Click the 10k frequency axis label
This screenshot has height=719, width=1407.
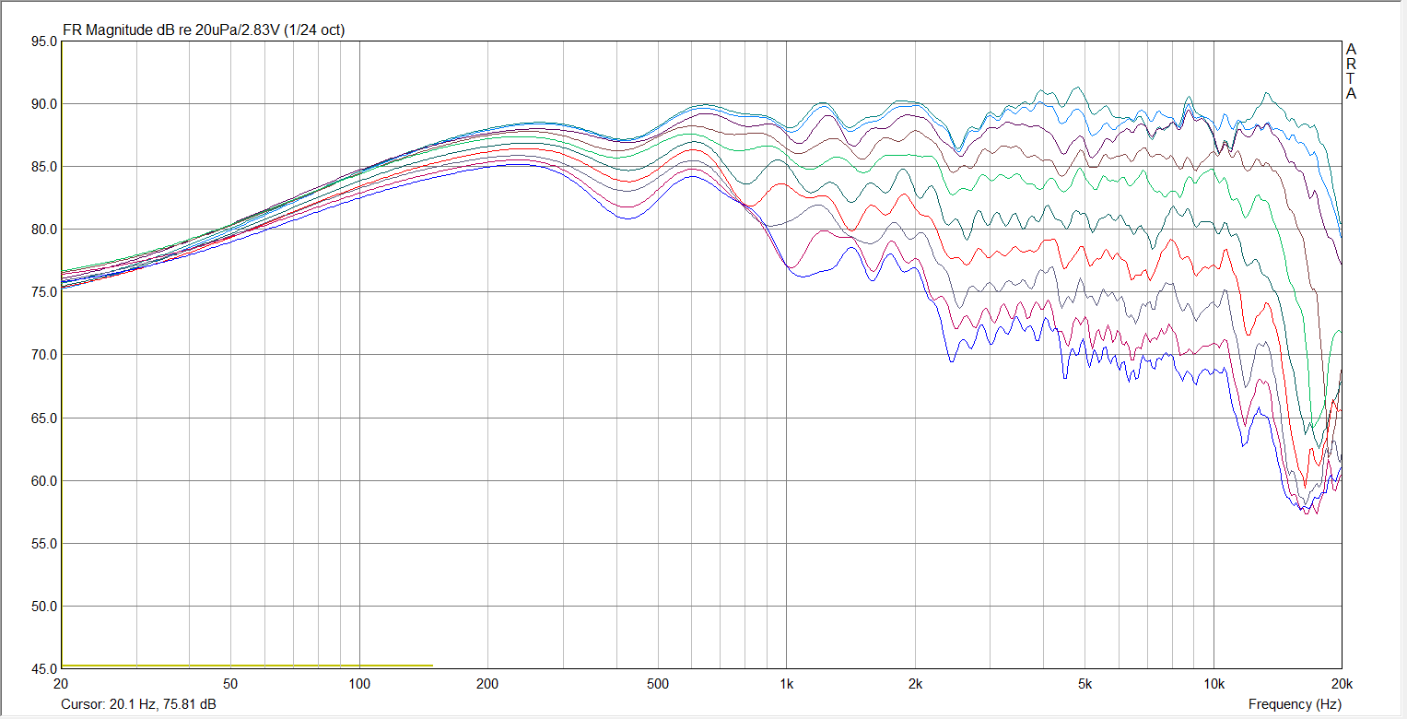coord(1214,684)
